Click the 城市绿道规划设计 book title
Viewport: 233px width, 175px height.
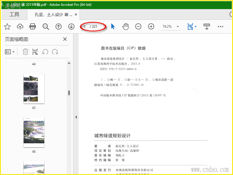pyautogui.click(x=112, y=136)
